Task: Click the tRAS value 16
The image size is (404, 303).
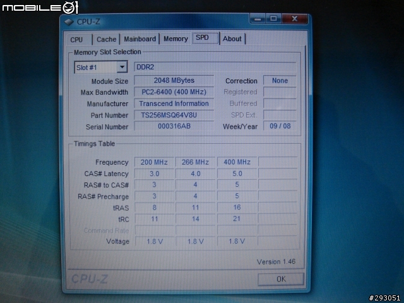Action: pos(237,208)
